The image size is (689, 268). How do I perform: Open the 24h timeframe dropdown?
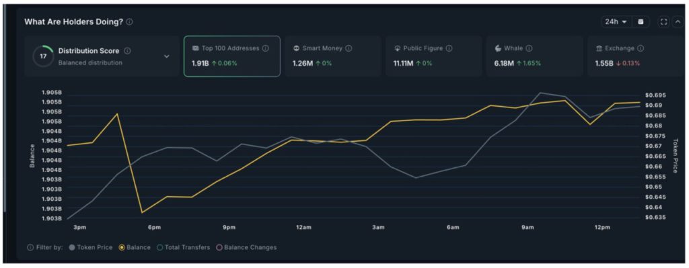click(616, 22)
